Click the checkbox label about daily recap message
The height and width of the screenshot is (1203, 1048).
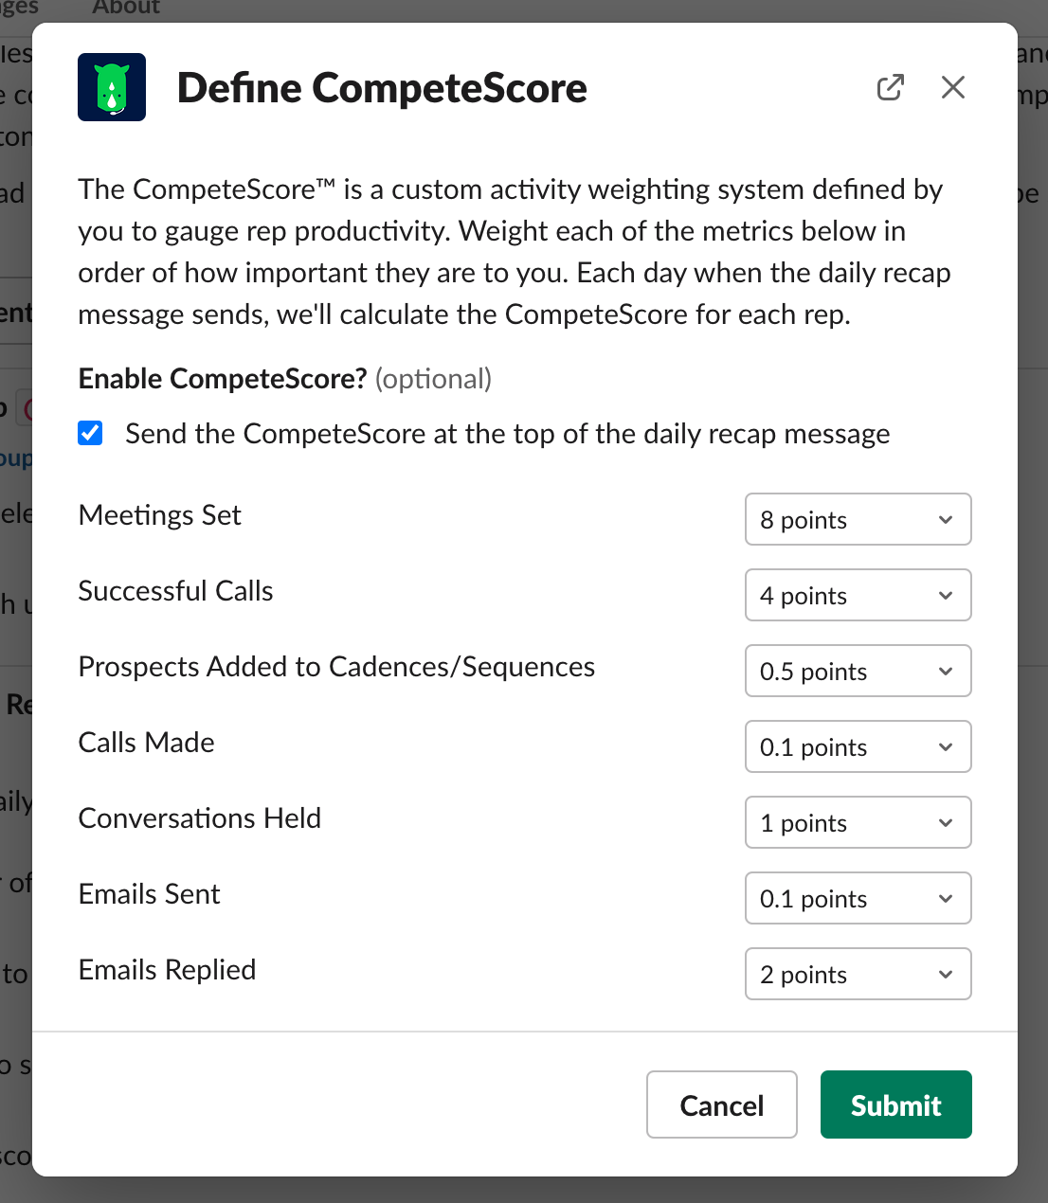[x=508, y=434]
